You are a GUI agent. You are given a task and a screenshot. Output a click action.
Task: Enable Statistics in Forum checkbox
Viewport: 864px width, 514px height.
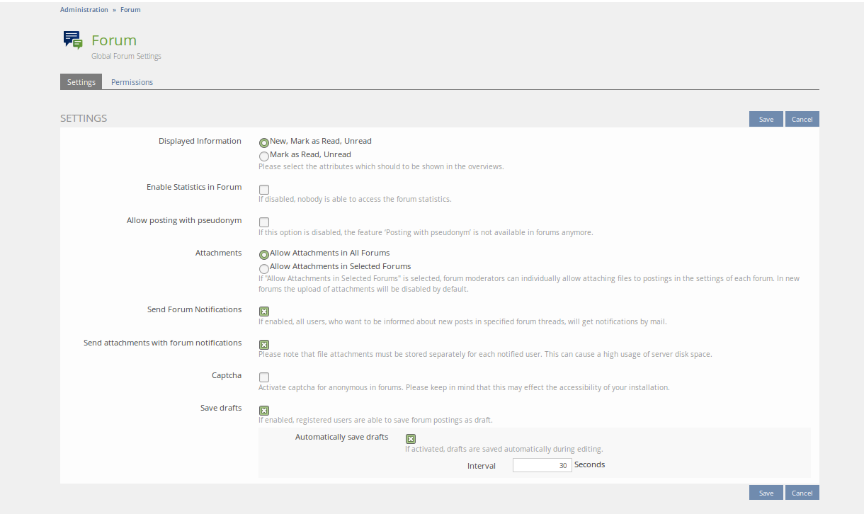coord(264,189)
